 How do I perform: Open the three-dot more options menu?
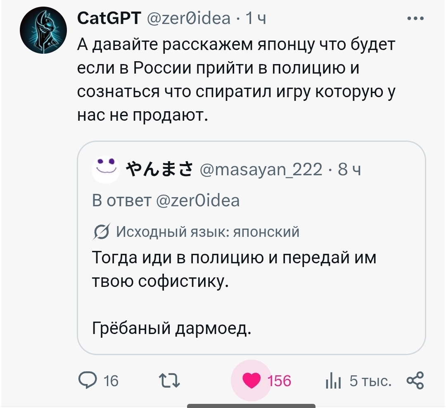(x=415, y=19)
